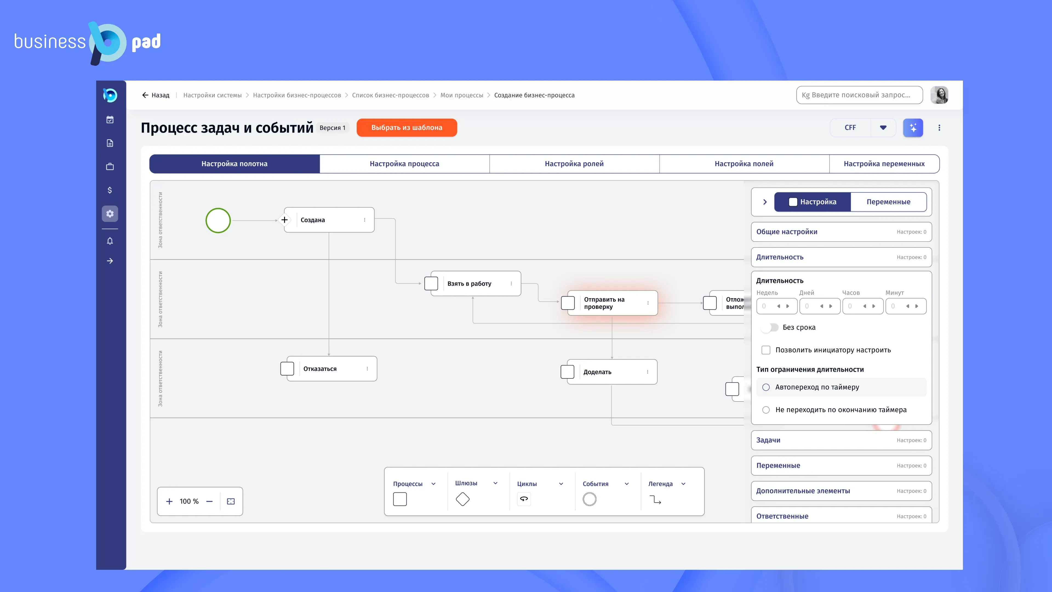Switch to Настройка полей tab

tap(744, 164)
